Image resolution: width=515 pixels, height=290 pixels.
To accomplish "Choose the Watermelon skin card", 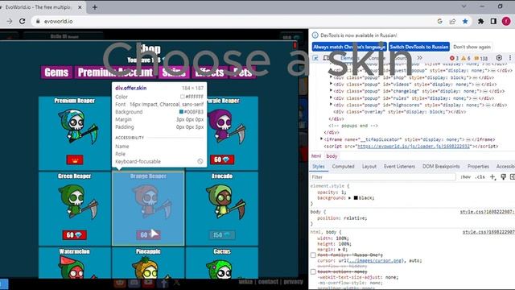I will 75,263.
